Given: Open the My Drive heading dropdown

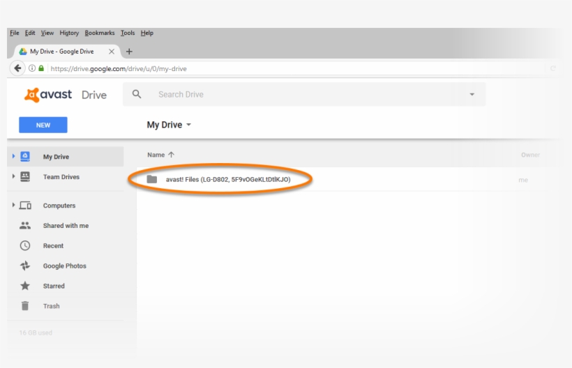Looking at the screenshot, I should [x=169, y=125].
